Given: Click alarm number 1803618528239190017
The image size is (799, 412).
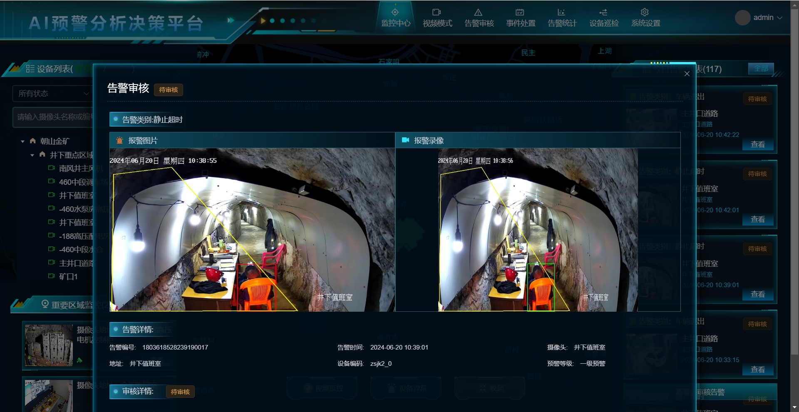Looking at the screenshot, I should 175,347.
